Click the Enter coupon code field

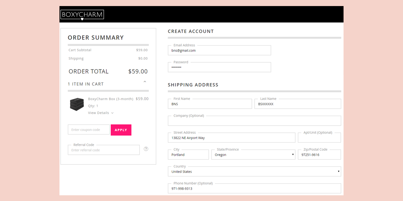[89, 130]
